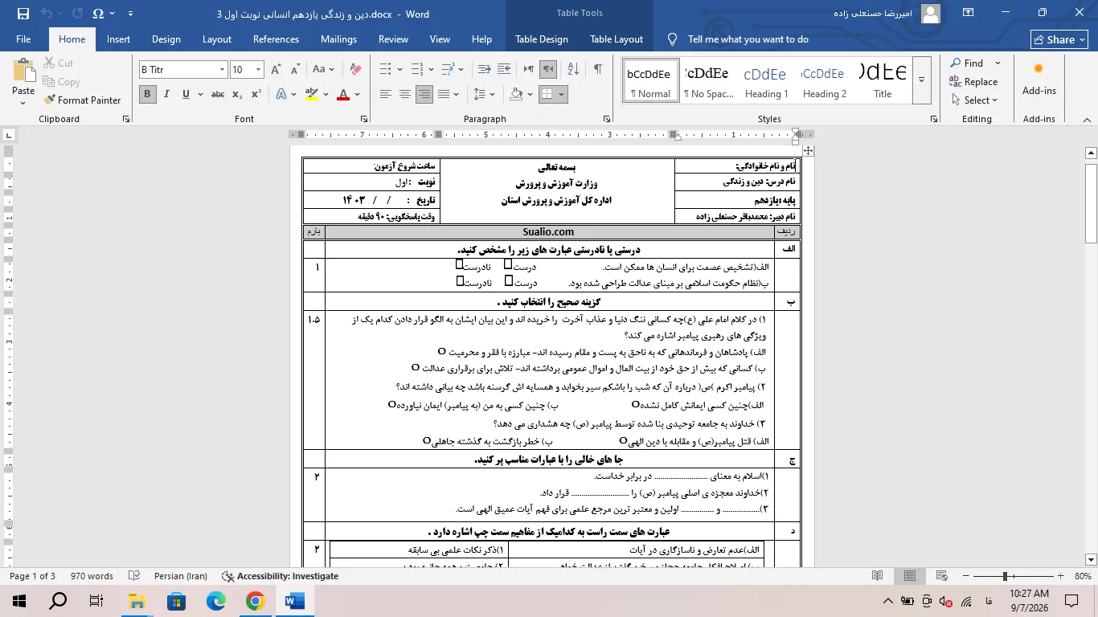
Task: Open Change Case dropdown
Action: (x=324, y=70)
